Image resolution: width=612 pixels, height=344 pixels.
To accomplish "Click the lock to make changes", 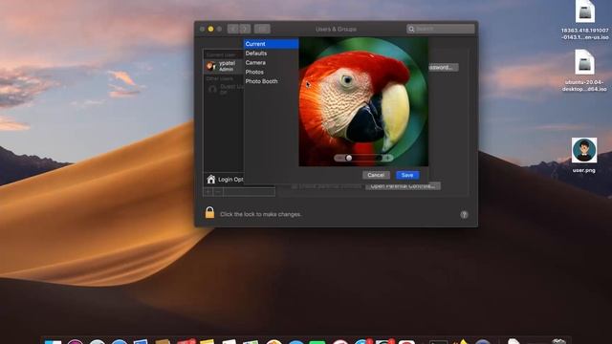I will click(209, 212).
